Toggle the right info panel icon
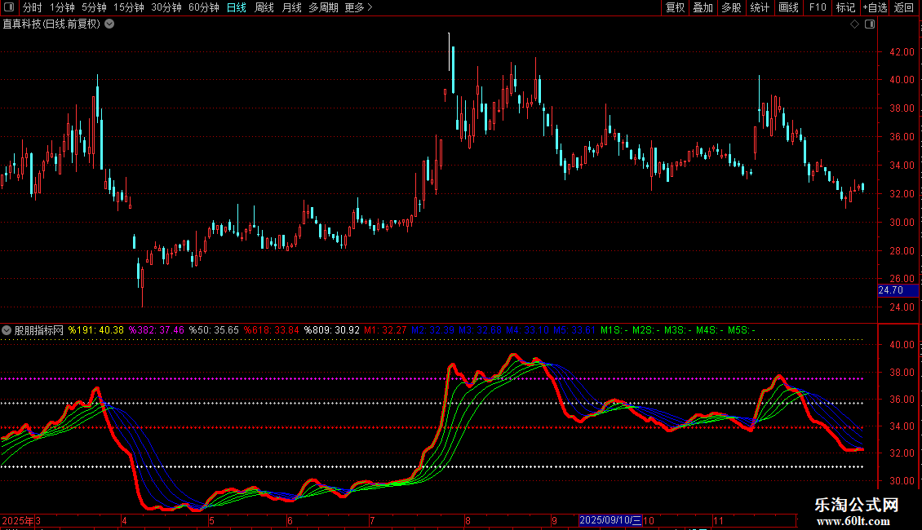The width and height of the screenshot is (922, 530). [x=870, y=24]
